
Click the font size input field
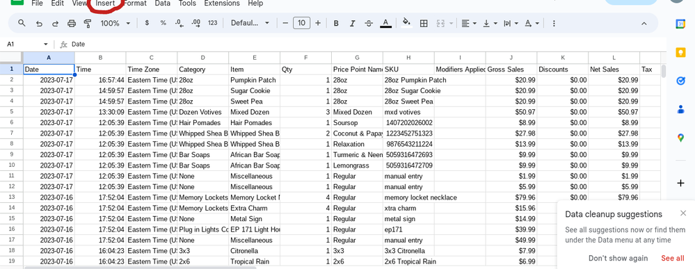click(301, 23)
